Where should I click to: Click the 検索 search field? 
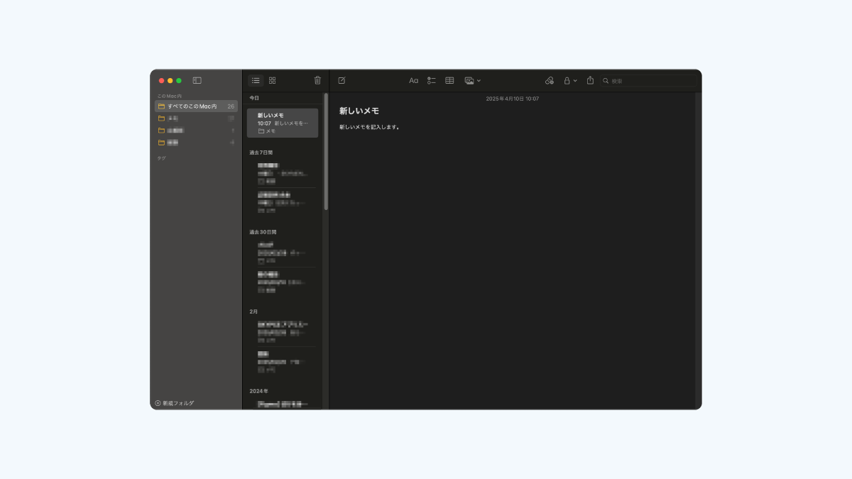(648, 81)
